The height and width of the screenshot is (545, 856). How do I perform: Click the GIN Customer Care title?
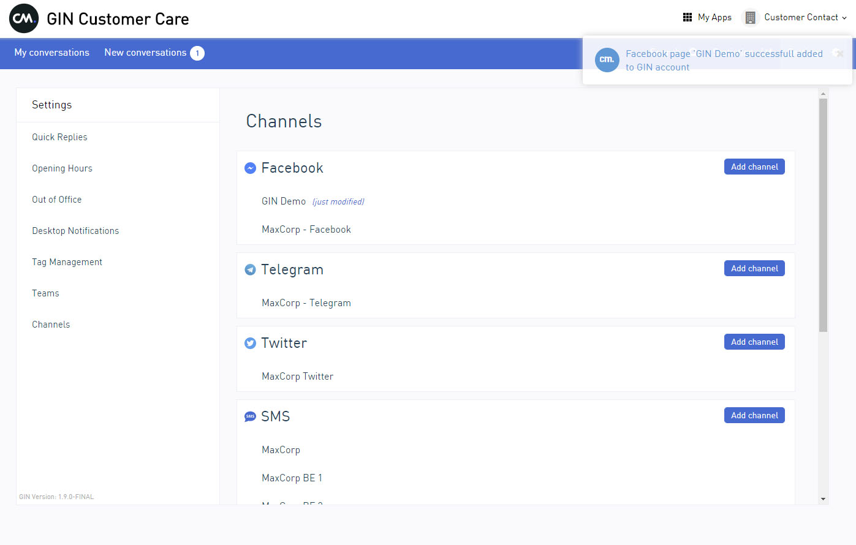118,19
